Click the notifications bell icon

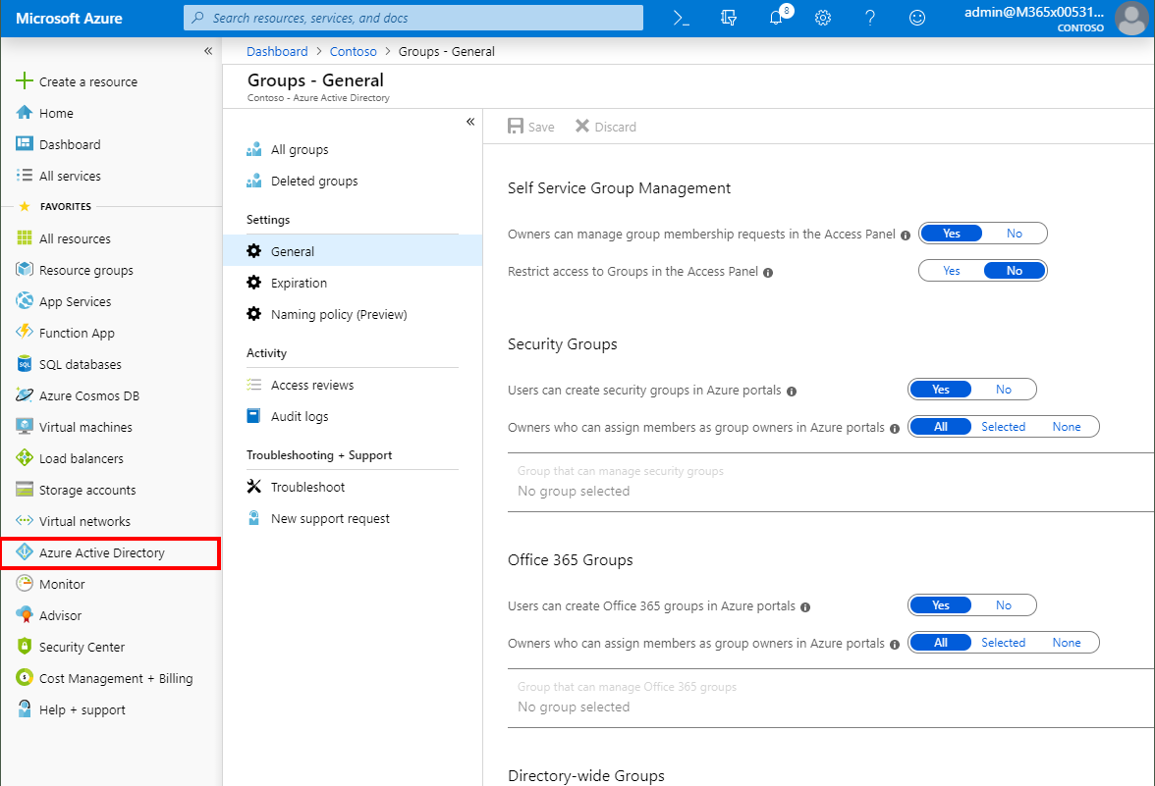(776, 18)
